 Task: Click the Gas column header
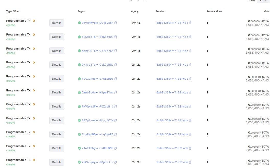(x=266, y=11)
